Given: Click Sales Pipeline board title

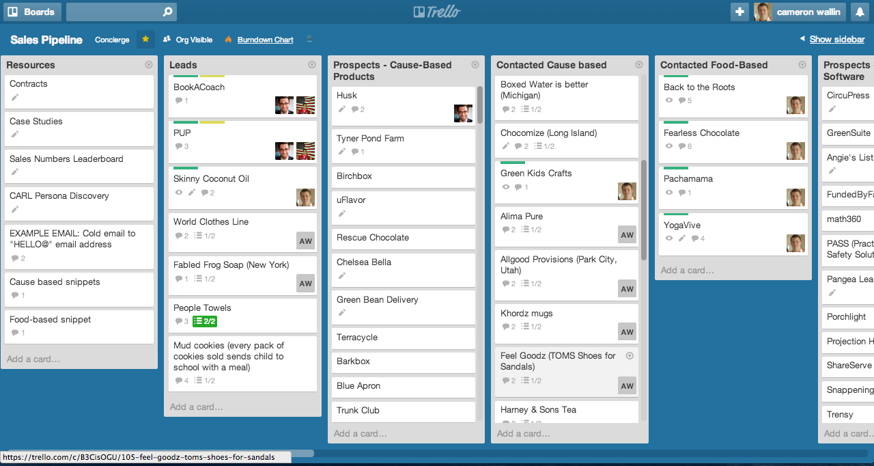Looking at the screenshot, I should pos(46,40).
